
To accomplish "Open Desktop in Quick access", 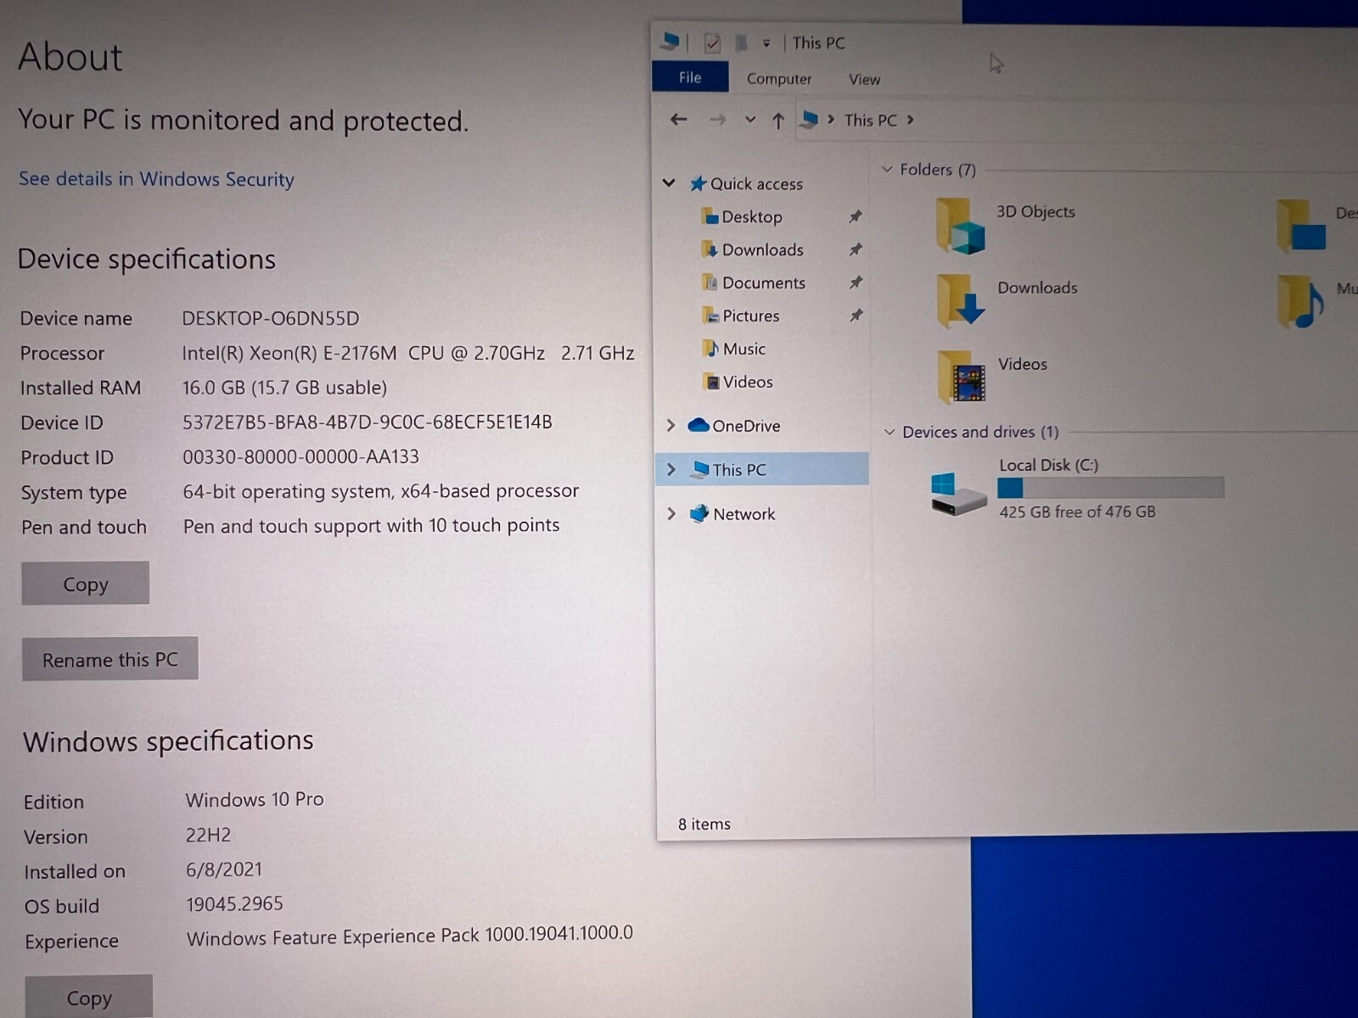I will coord(752,217).
